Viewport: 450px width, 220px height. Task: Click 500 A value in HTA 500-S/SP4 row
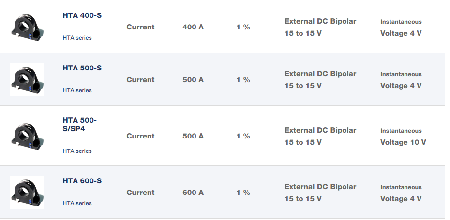(x=193, y=136)
